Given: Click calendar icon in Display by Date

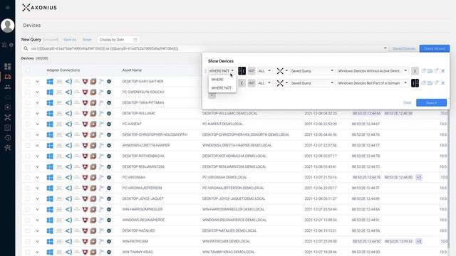Looking at the screenshot, I should [x=135, y=40].
